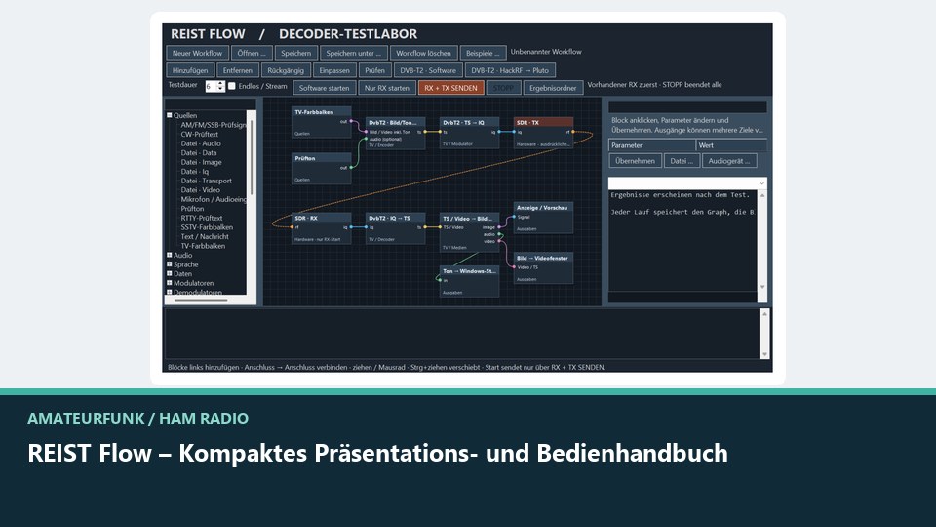Expand the Sprache tree category

170,264
